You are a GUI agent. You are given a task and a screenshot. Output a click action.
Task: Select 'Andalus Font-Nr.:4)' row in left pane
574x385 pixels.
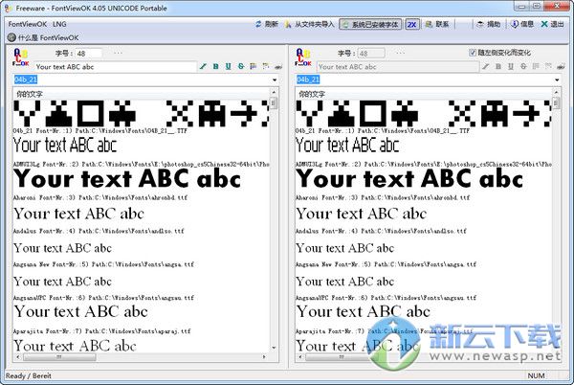[99, 231]
